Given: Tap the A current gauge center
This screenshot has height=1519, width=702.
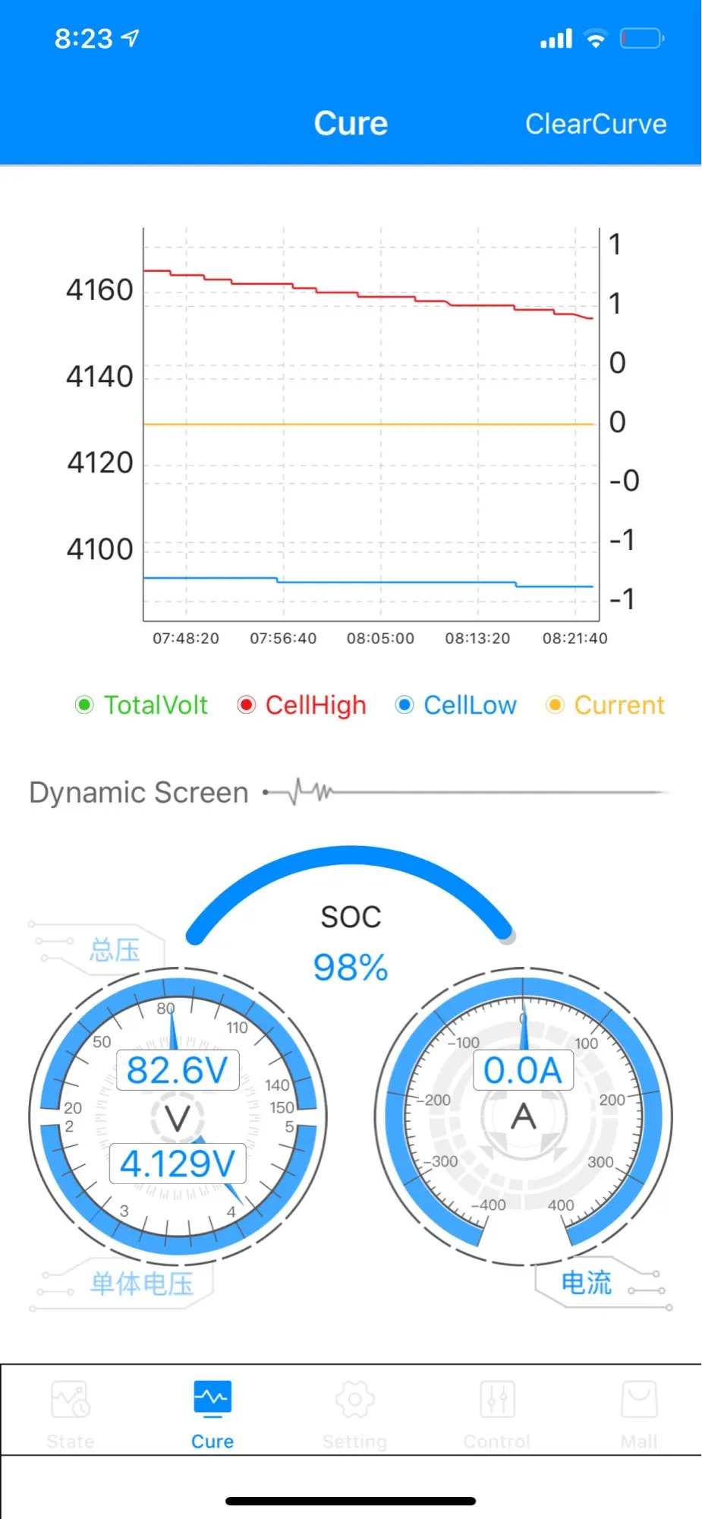Looking at the screenshot, I should pyautogui.click(x=523, y=1117).
